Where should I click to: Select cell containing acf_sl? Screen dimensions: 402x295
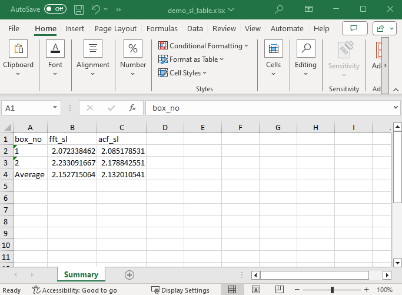121,139
